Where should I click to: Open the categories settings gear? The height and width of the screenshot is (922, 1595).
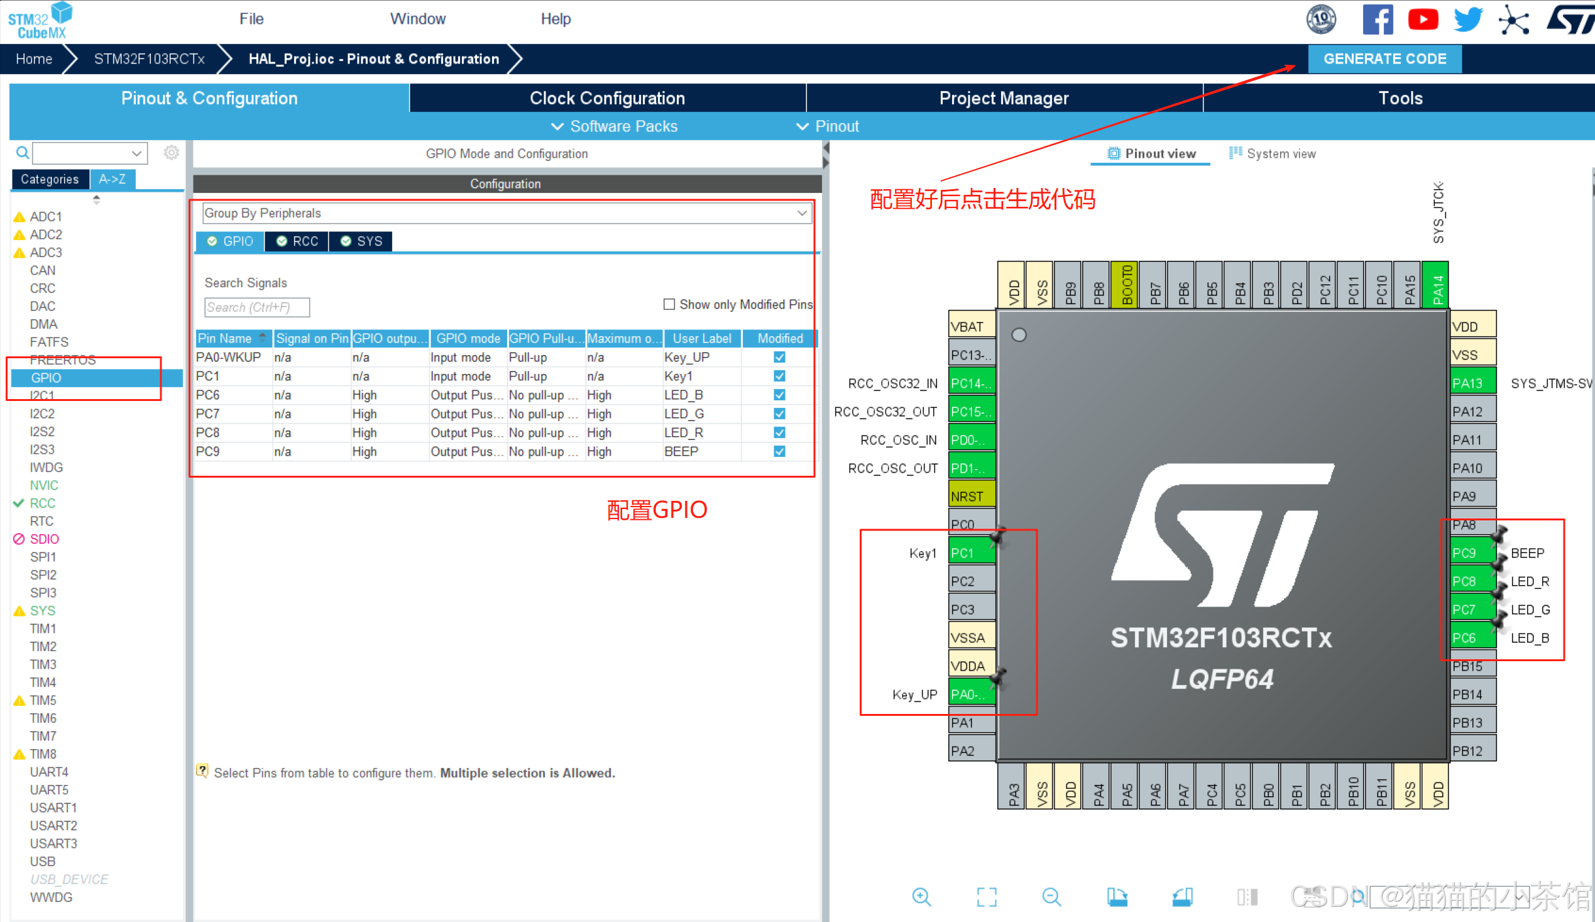pos(172,153)
